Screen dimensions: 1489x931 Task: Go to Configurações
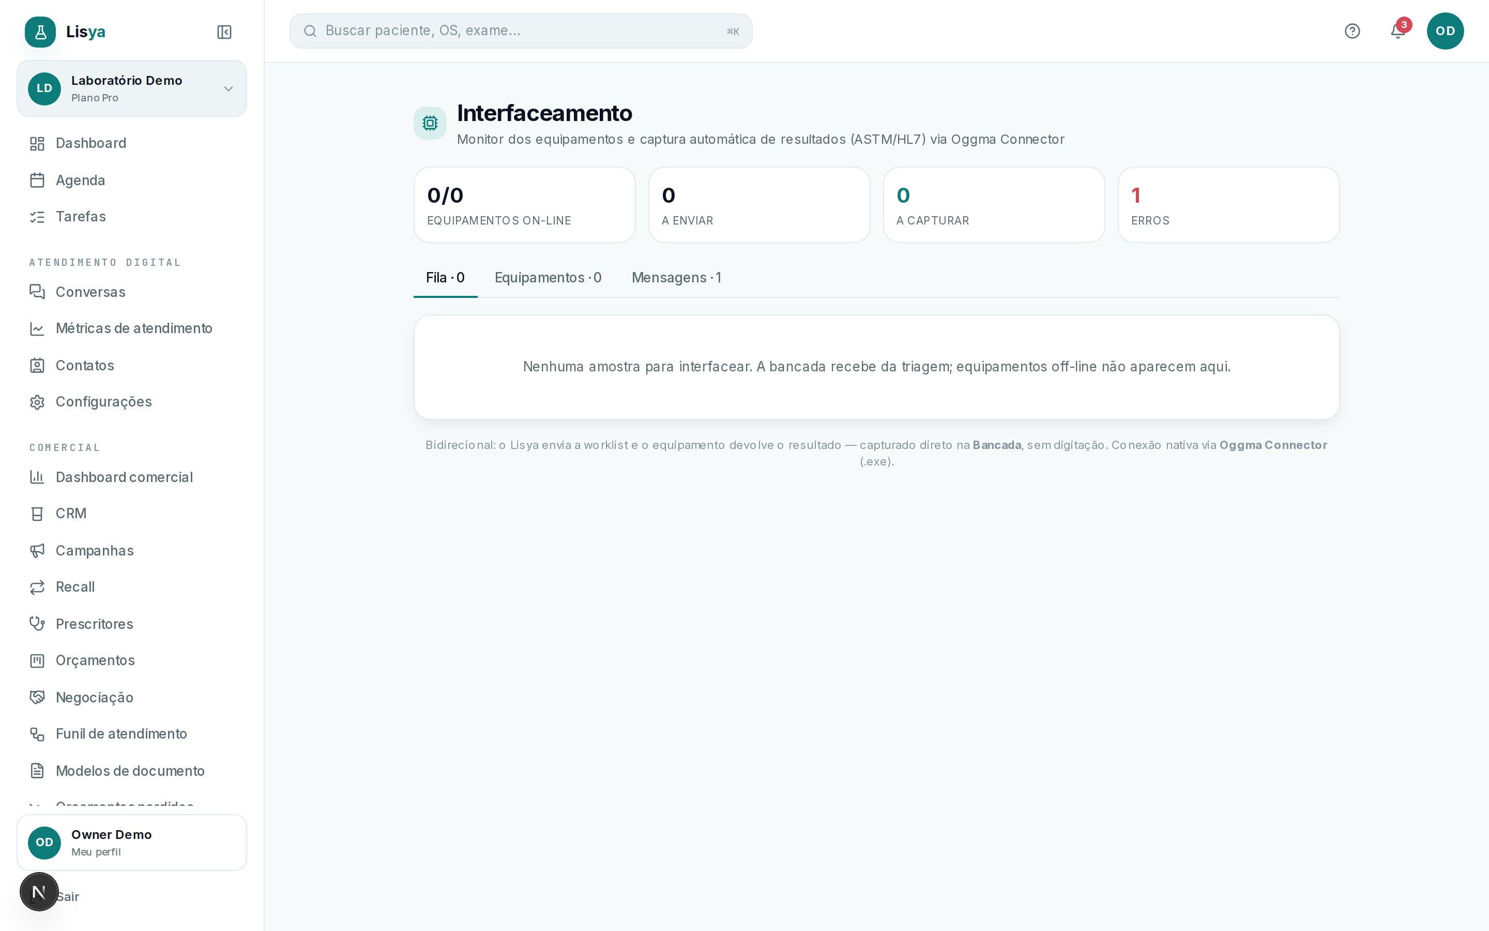pos(132,402)
